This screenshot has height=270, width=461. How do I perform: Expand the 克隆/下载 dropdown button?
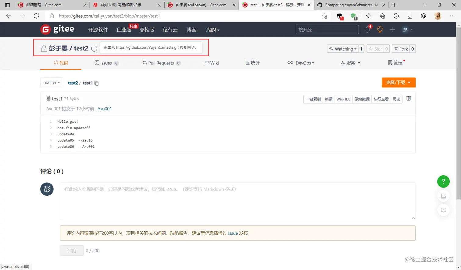click(398, 82)
